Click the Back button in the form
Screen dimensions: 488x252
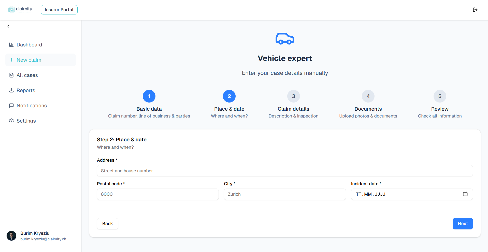(107, 224)
